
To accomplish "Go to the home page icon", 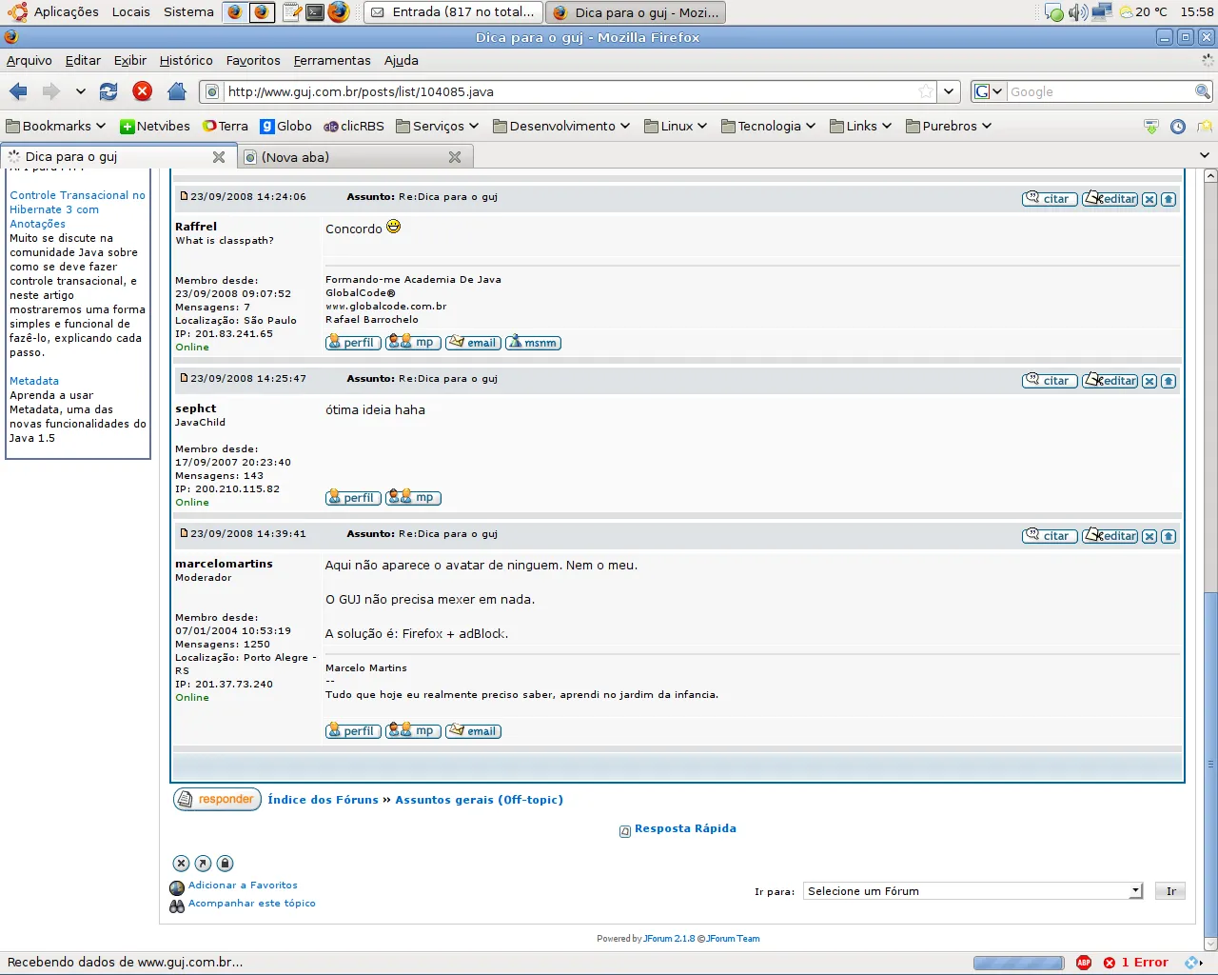I will coord(176,91).
